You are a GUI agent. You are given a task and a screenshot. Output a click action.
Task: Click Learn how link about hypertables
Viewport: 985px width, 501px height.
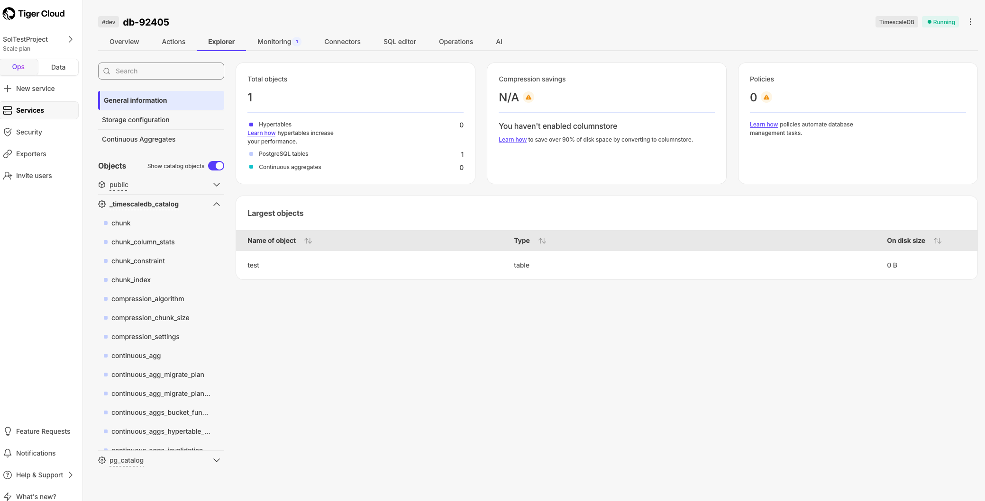[261, 133]
